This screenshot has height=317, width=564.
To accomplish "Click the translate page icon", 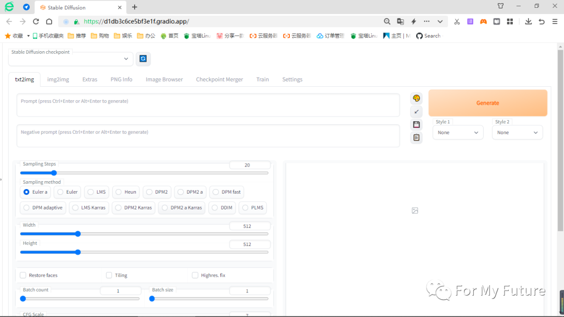I will (x=401, y=21).
